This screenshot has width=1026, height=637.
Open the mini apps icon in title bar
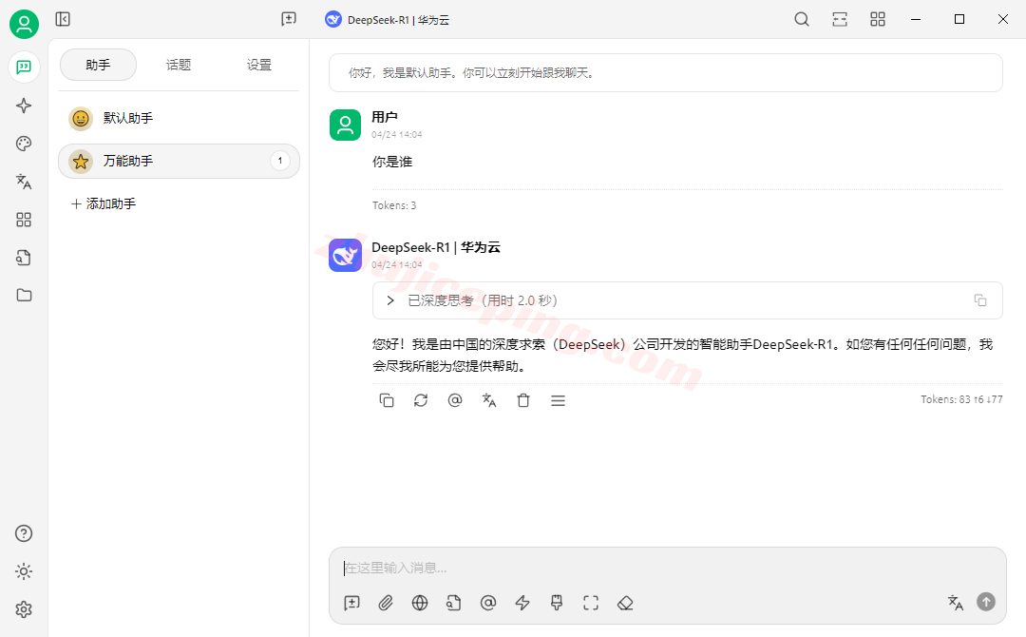click(x=878, y=19)
